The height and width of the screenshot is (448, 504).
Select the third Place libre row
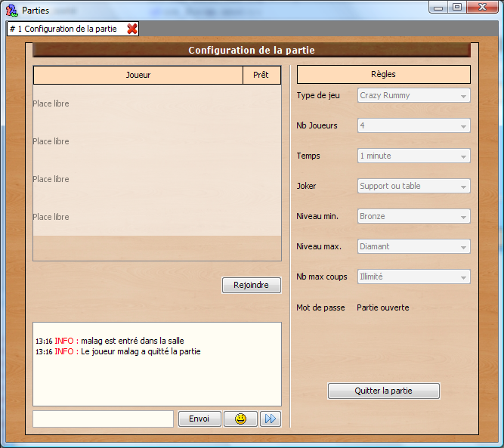[x=157, y=179]
